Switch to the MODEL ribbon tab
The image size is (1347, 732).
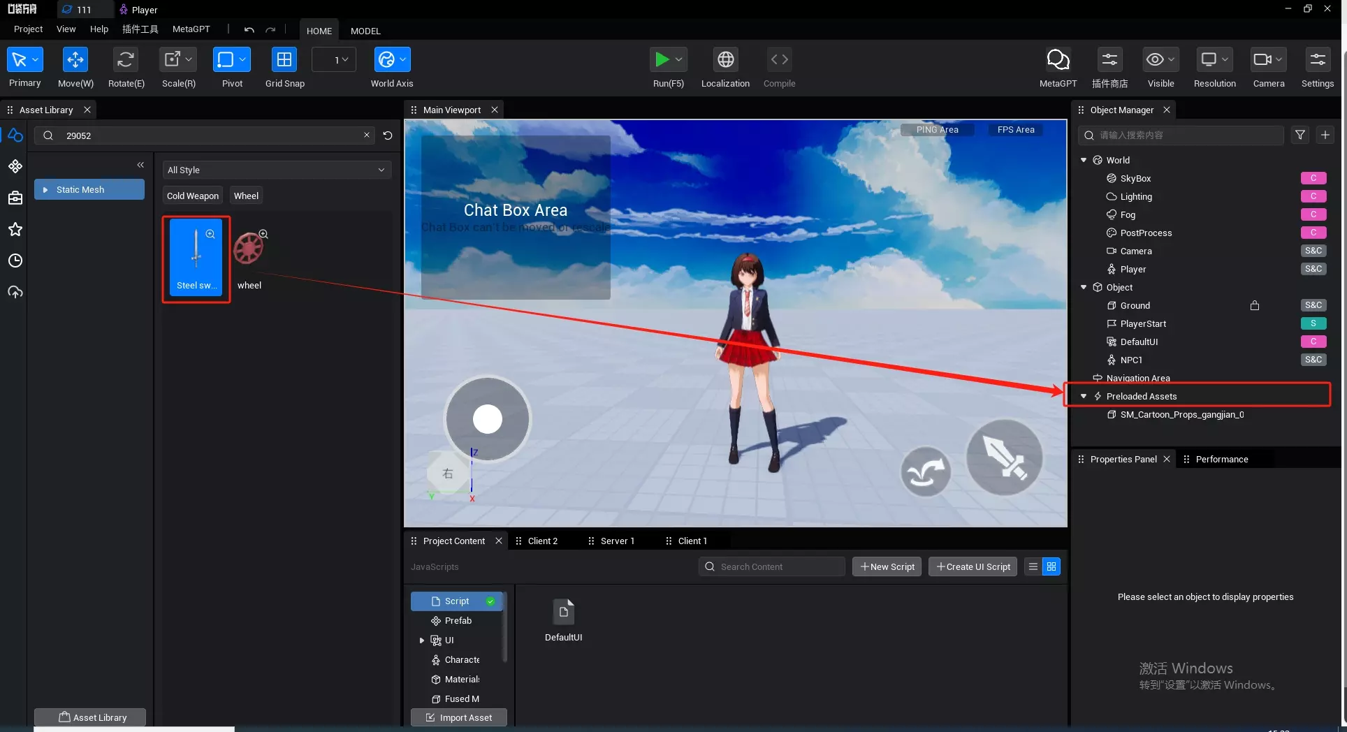(x=365, y=31)
